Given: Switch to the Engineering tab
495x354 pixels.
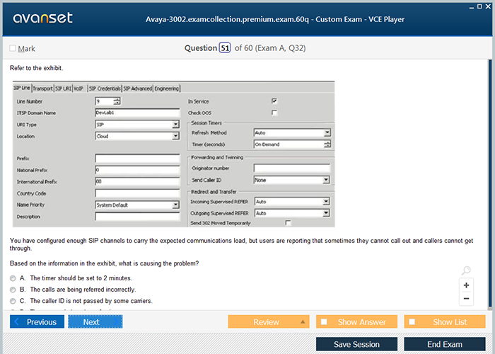Looking at the screenshot, I should point(167,88).
